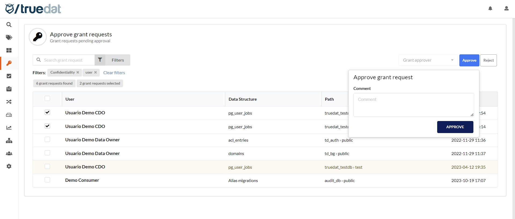
Task: Open the hierarchy sitemap sidebar icon
Action: [9, 141]
